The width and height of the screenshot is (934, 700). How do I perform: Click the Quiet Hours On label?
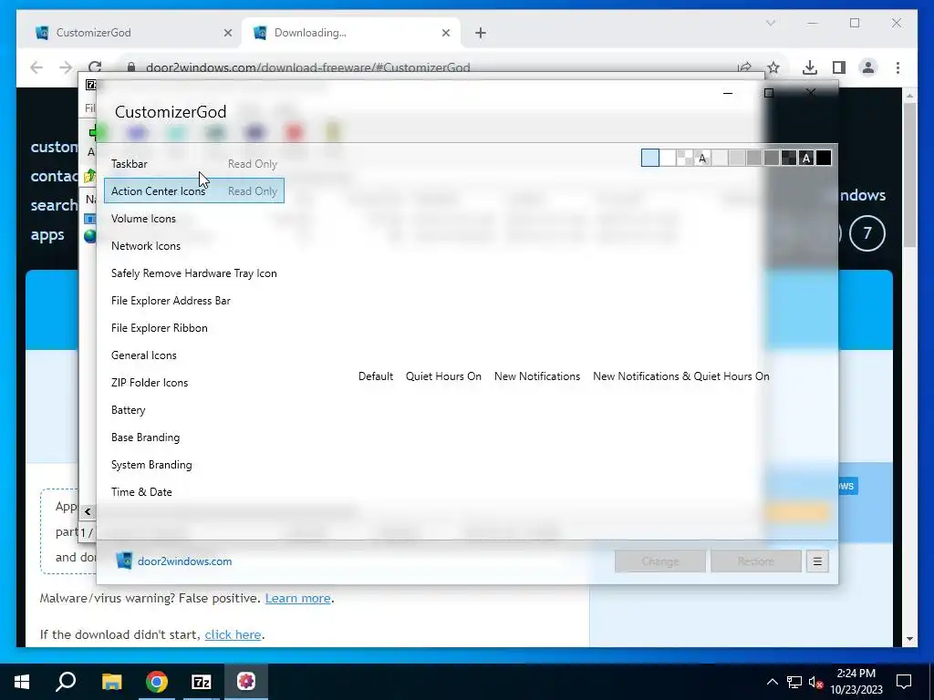(444, 376)
